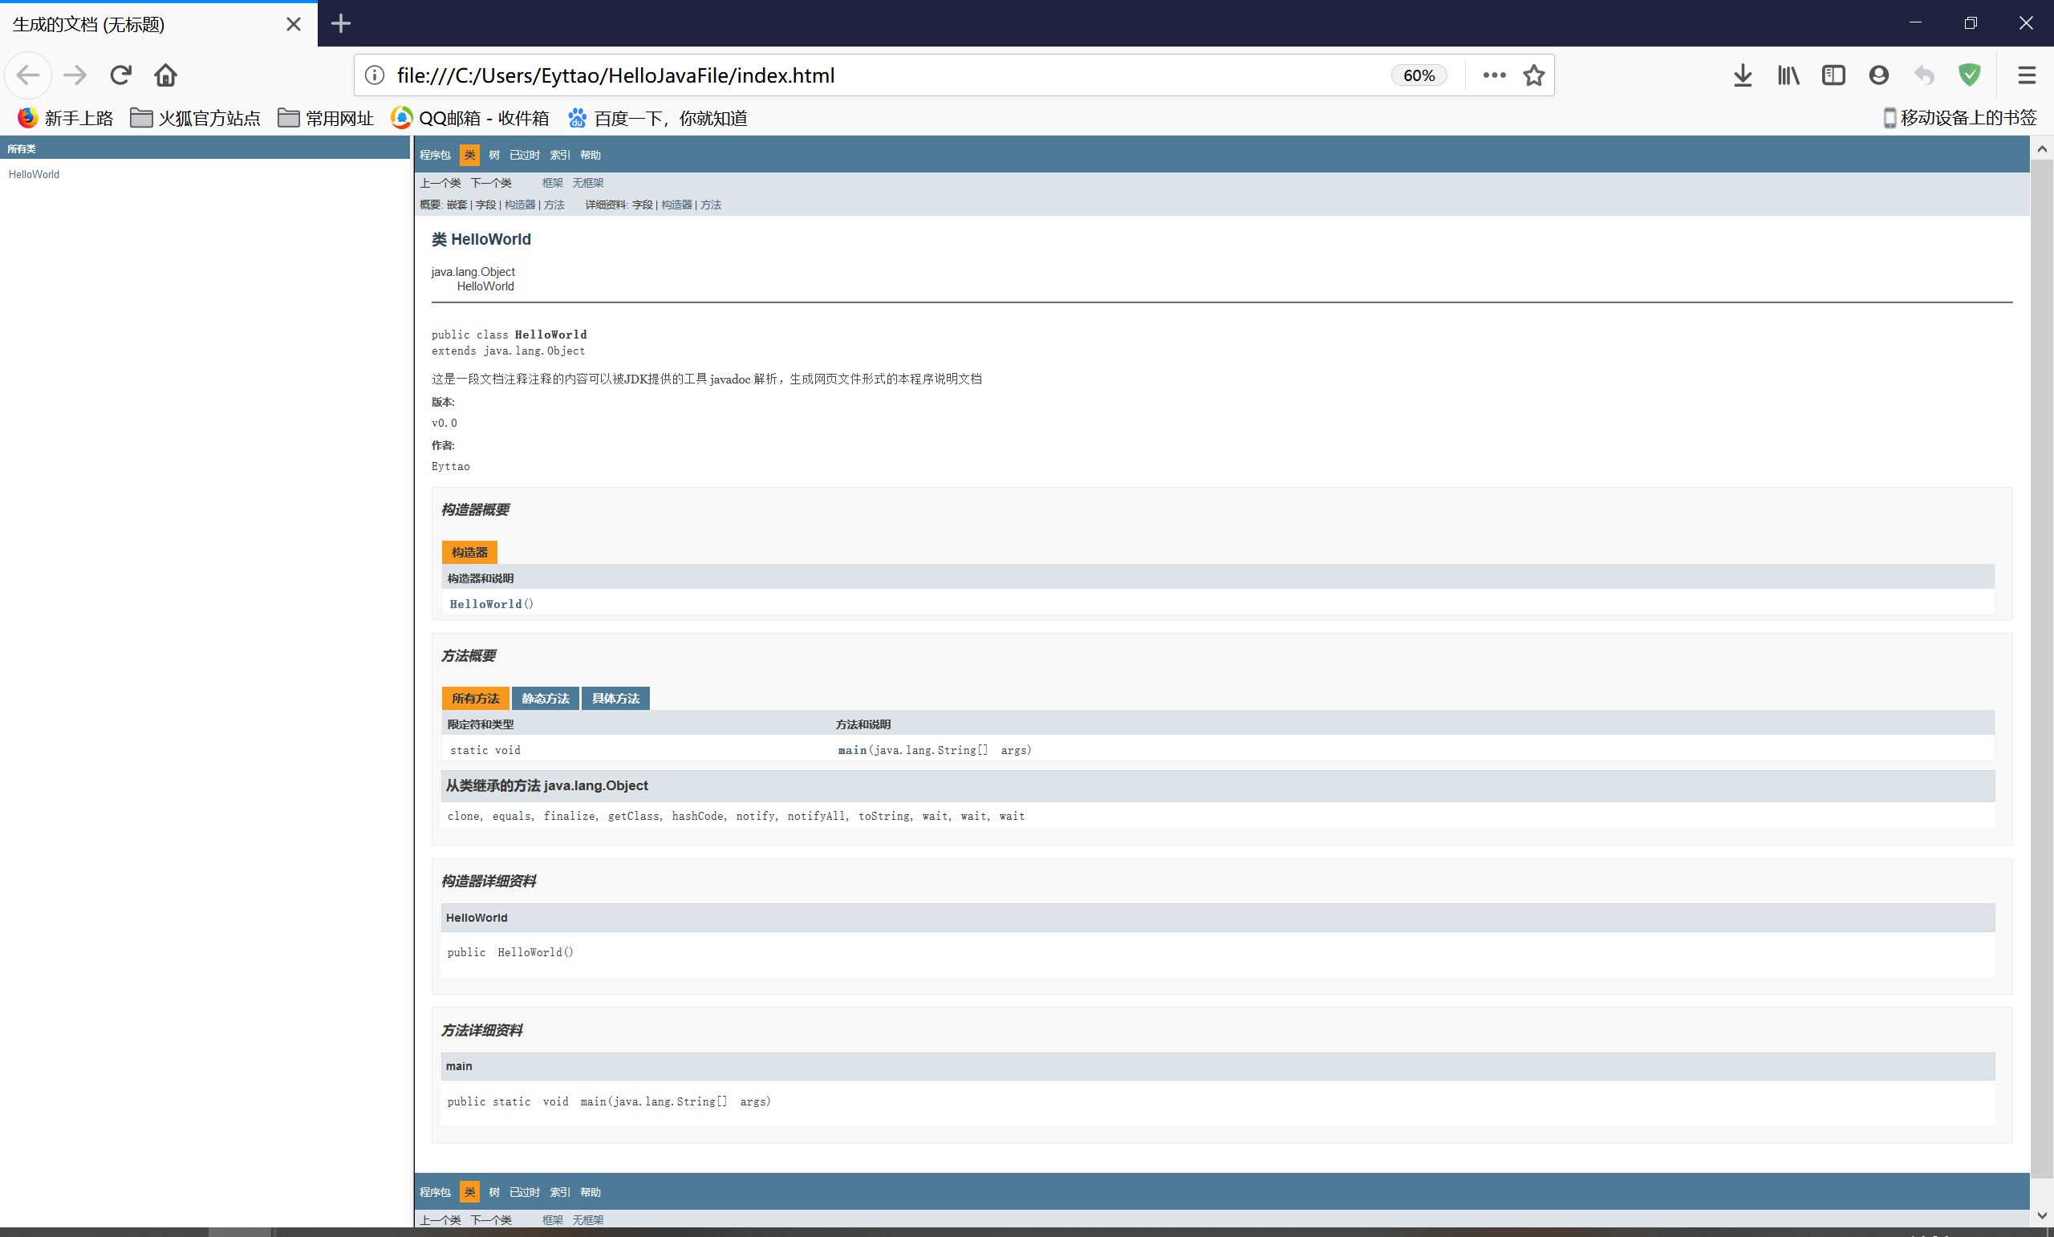Open the 火狐官方站点 bookmark folder
Screen dimensions: 2054x1237
[195, 119]
